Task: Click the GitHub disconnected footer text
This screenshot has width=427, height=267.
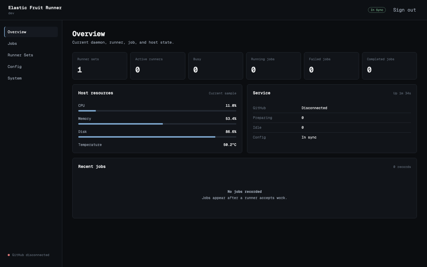Action: click(x=31, y=255)
